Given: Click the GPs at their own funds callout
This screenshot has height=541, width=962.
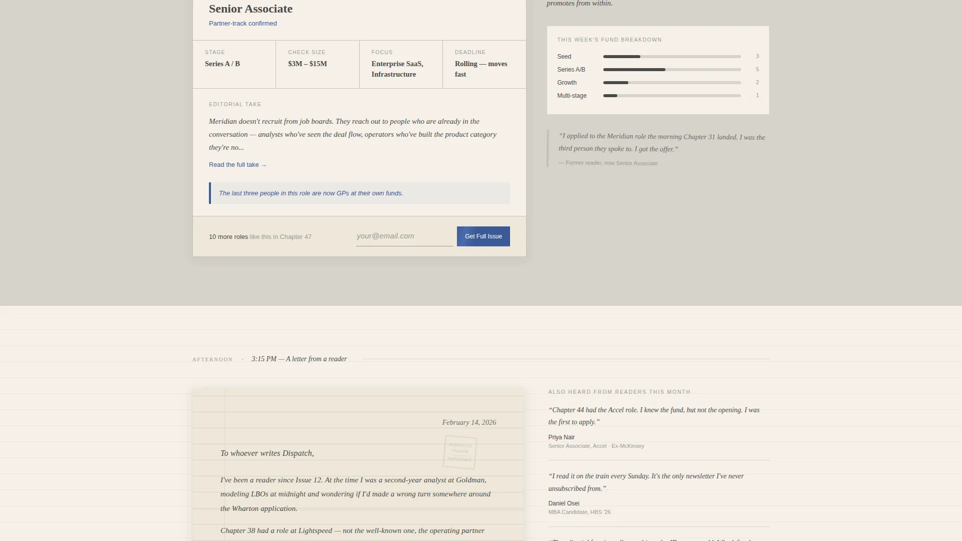Looking at the screenshot, I should click(x=359, y=193).
